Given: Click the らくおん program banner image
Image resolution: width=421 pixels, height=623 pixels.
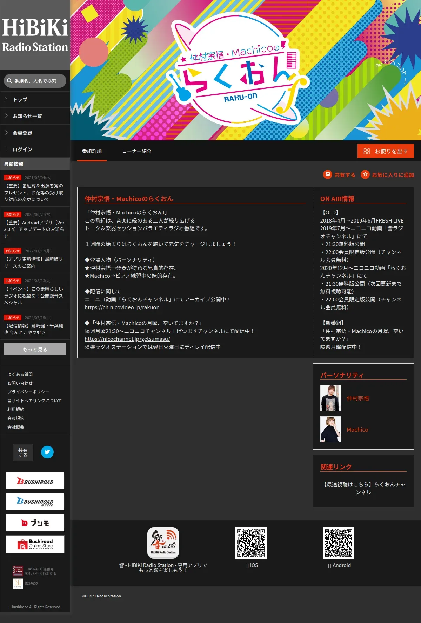Looking at the screenshot, I should [x=246, y=70].
